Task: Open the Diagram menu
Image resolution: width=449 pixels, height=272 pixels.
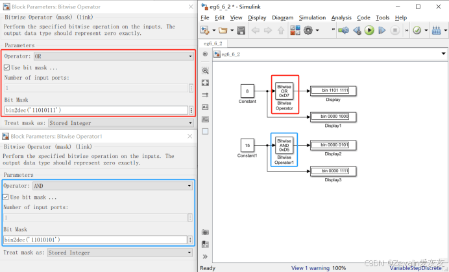Action: pos(283,17)
